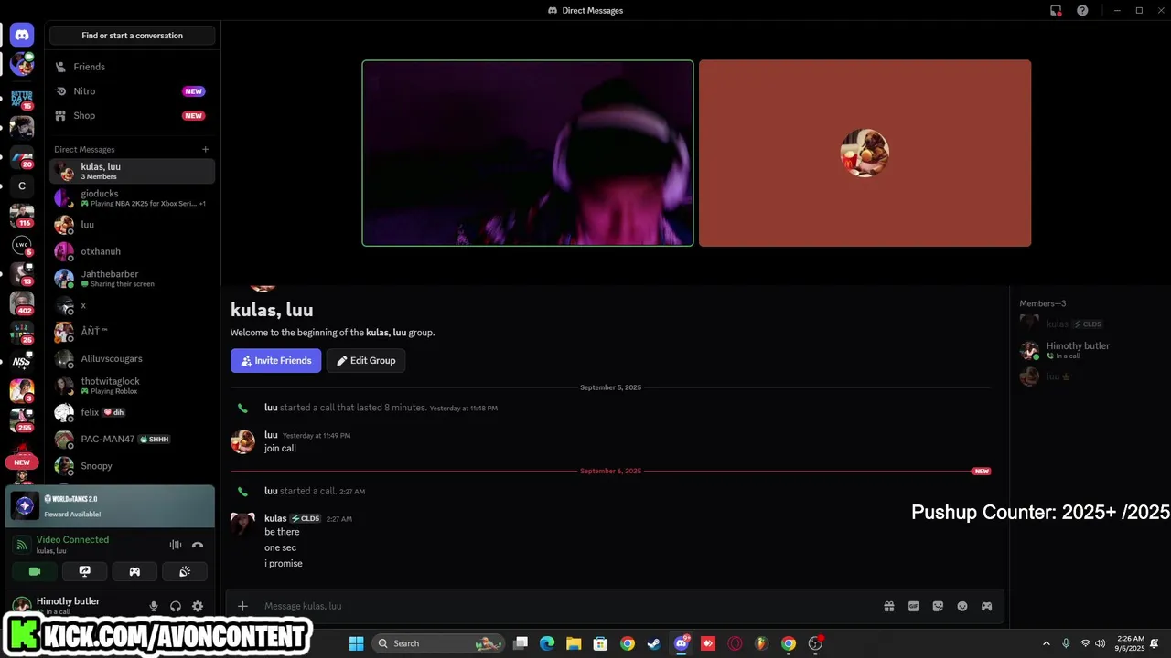Screen dimensions: 1171x658
Task: Select luu's video tile in call
Action: click(865, 154)
